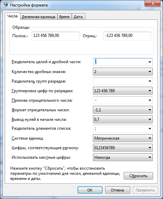163x199 pixels.
Task: Click the Формат отрицательных чисел label
Action: pos(40,110)
